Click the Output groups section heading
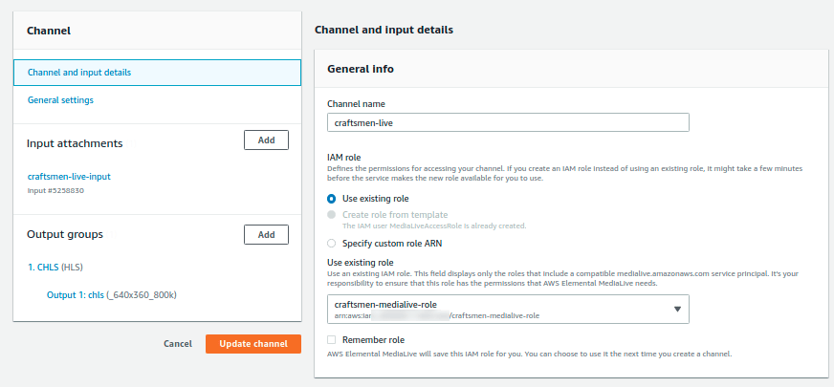This screenshot has width=834, height=387. click(65, 234)
